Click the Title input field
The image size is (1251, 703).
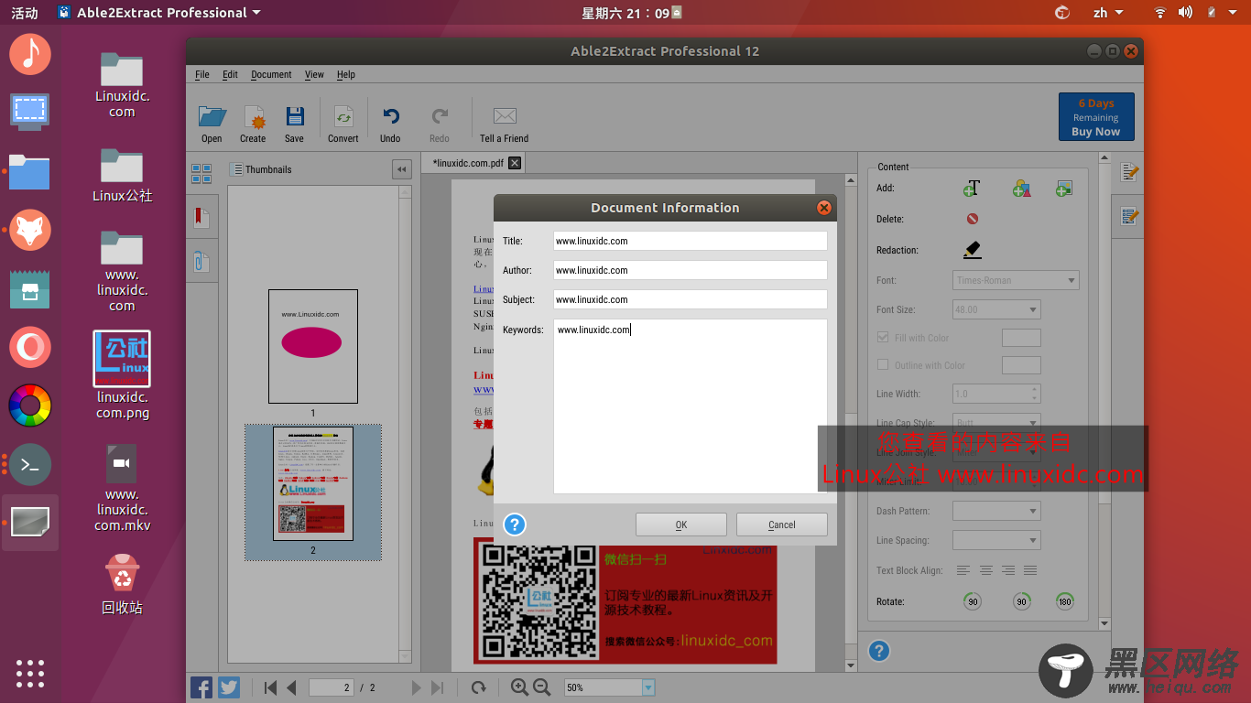[x=691, y=241]
